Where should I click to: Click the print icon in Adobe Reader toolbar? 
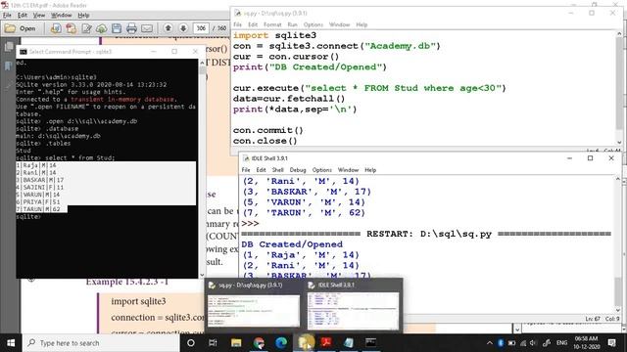coord(131,28)
